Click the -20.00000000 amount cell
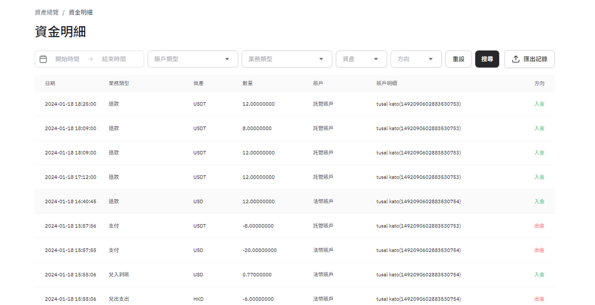The image size is (595, 305). click(259, 250)
